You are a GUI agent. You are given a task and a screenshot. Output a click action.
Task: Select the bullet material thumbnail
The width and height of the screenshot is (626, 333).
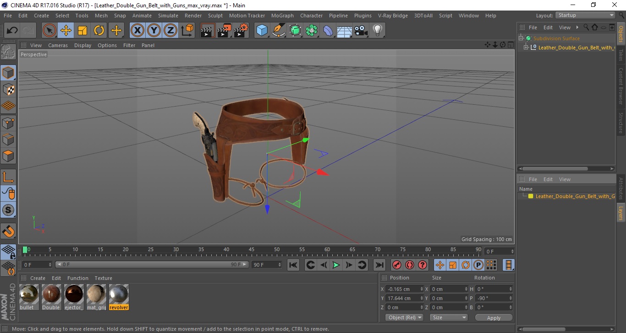(29, 296)
